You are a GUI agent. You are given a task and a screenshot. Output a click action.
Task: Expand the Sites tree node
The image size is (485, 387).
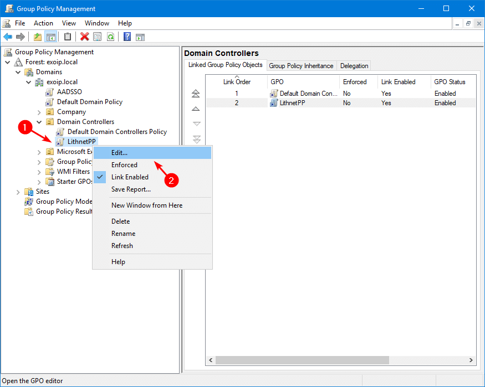click(18, 192)
